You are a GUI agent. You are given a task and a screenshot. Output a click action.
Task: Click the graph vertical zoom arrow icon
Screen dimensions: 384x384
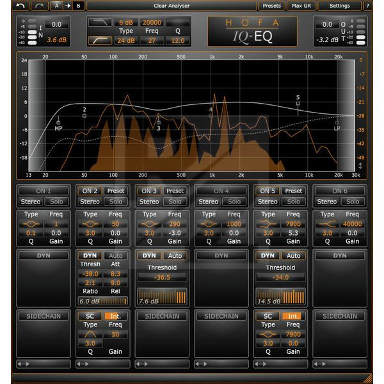[x=360, y=166]
